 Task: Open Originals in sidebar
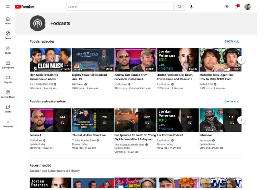[x=8, y=80]
